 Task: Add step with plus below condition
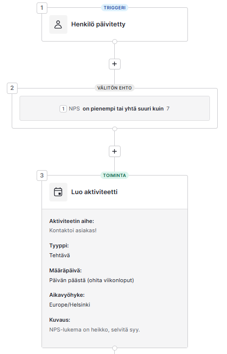coord(115,151)
